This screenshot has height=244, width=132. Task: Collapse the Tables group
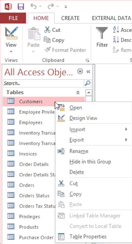pos(78,93)
